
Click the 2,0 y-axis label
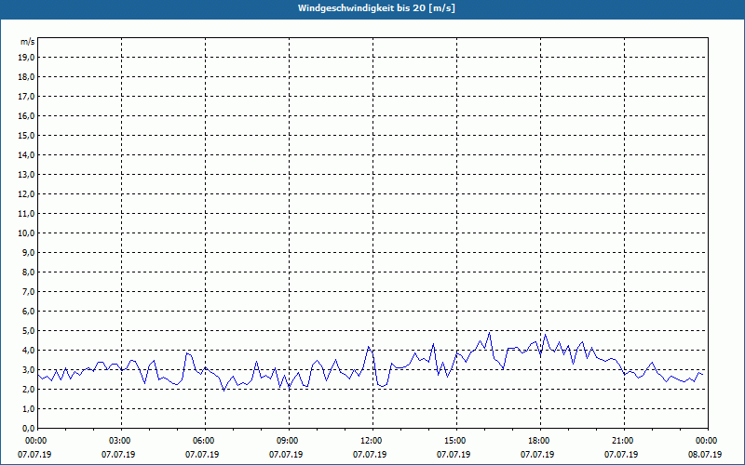click(x=29, y=389)
